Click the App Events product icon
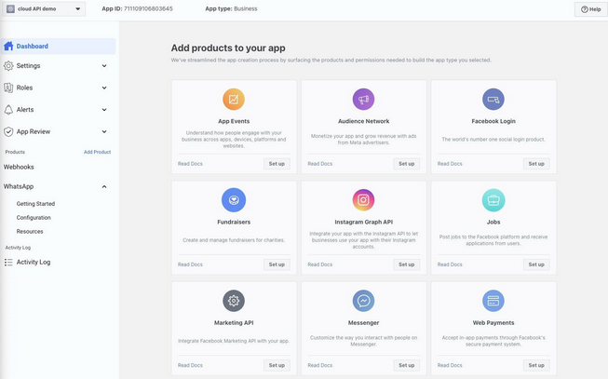The image size is (608, 379). [234, 100]
